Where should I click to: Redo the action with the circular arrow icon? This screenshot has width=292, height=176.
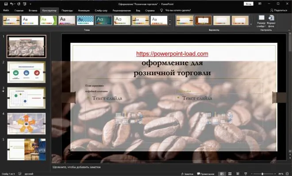pos(19,4)
